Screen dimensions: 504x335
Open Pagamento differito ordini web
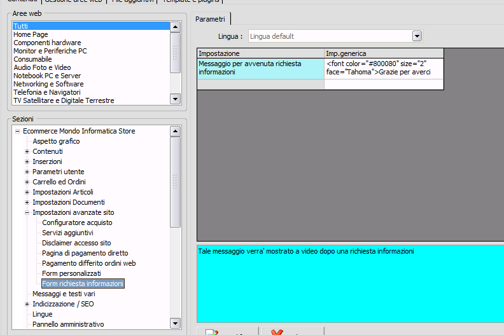(88, 263)
